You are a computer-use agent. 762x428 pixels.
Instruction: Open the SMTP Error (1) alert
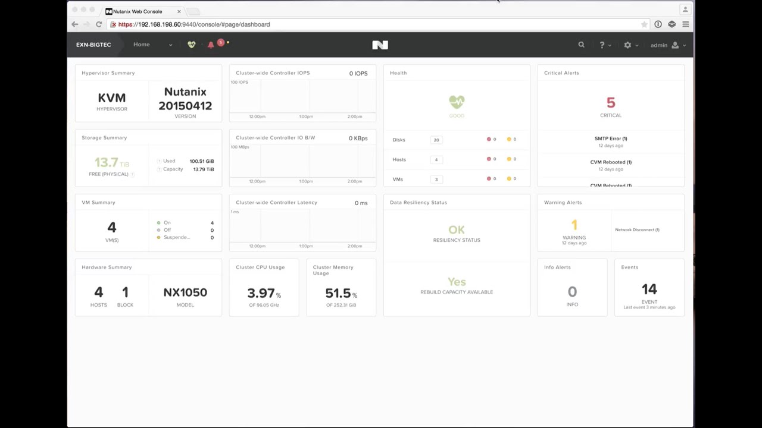611,139
